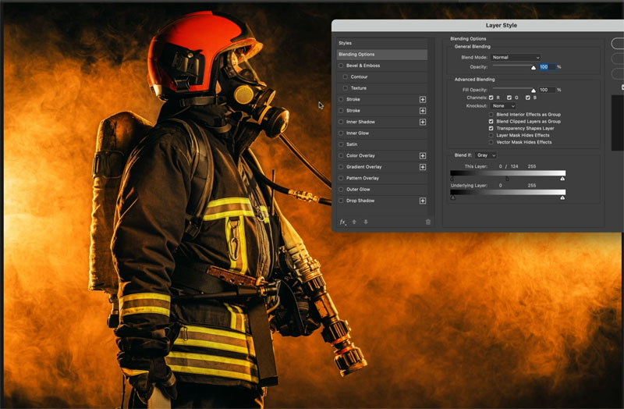Uncheck the G channel checkbox
The width and height of the screenshot is (624, 409).
point(509,98)
